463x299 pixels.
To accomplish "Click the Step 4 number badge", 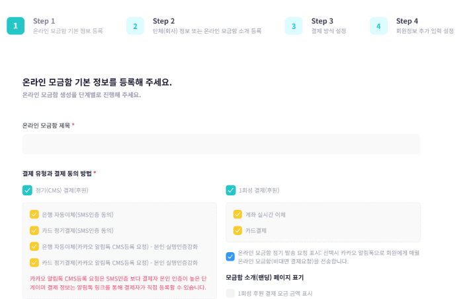I will [378, 26].
